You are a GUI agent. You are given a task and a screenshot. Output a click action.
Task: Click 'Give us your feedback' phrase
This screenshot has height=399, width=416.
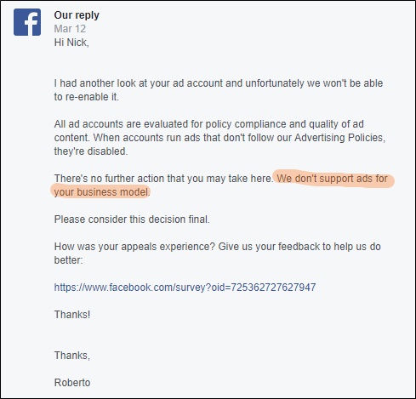coord(269,247)
